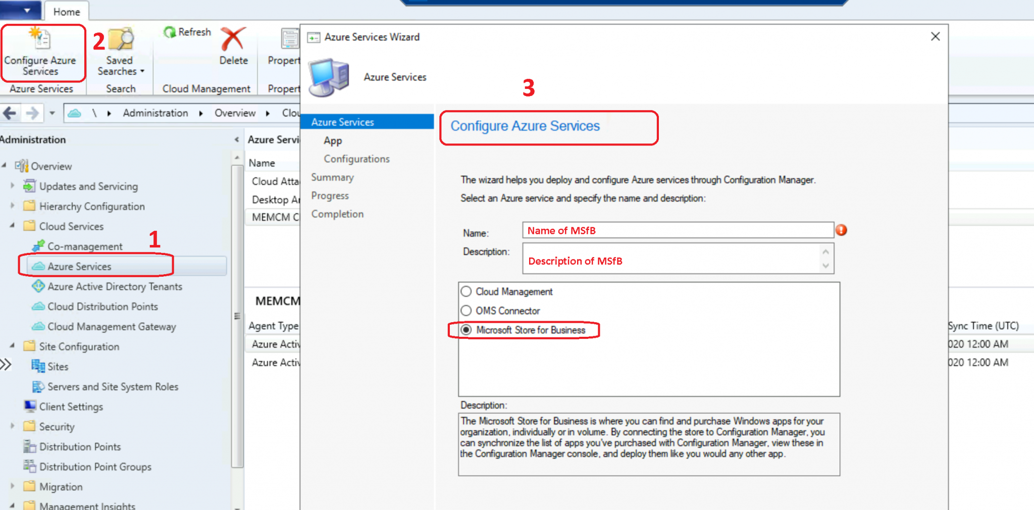
Task: Open the Saved Searches dropdown arrow
Action: (141, 71)
